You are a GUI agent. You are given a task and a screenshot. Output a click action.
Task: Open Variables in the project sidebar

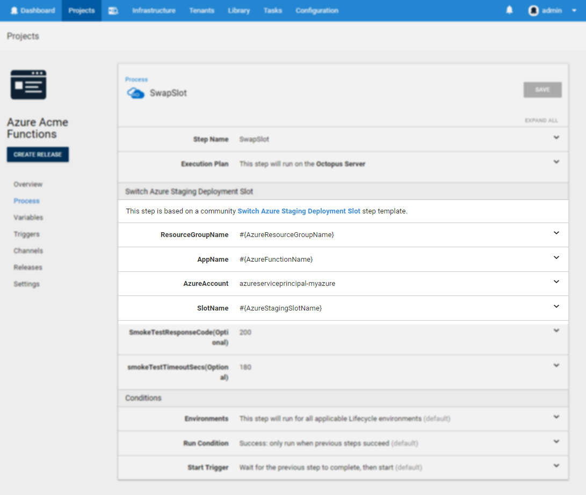pos(28,218)
